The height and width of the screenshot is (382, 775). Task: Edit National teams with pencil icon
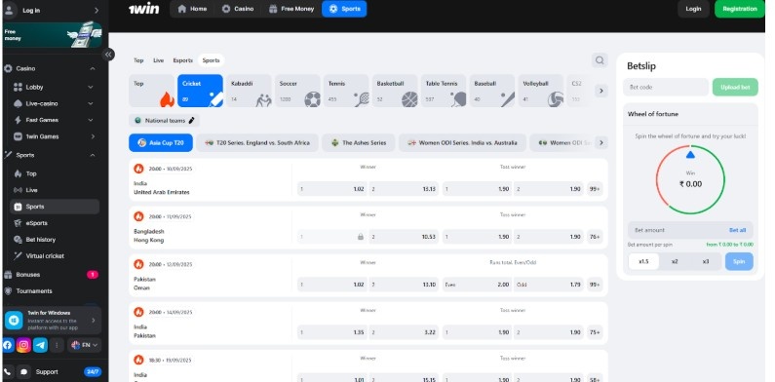point(192,120)
